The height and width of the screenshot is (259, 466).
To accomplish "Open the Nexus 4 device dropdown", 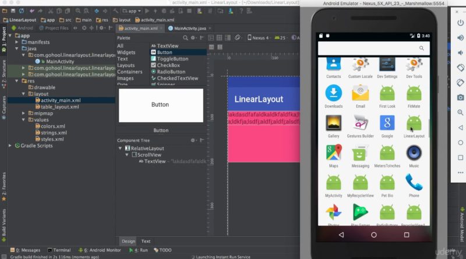I will tap(259, 38).
